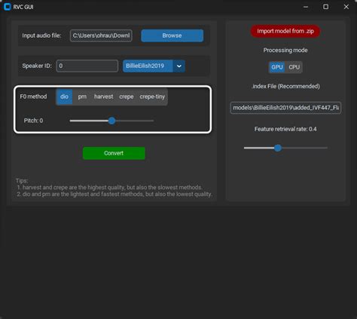Set processing mode to GPU

[x=277, y=67]
